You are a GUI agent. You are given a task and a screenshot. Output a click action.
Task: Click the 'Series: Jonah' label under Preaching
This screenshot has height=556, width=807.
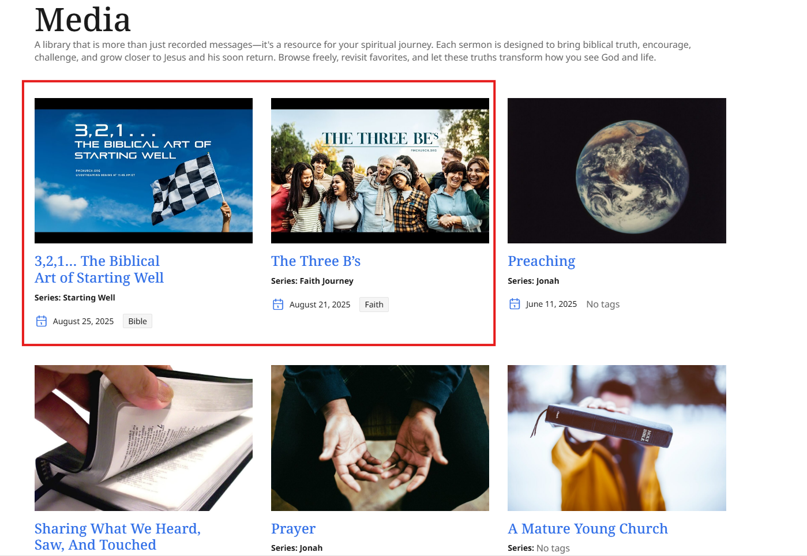tap(534, 281)
